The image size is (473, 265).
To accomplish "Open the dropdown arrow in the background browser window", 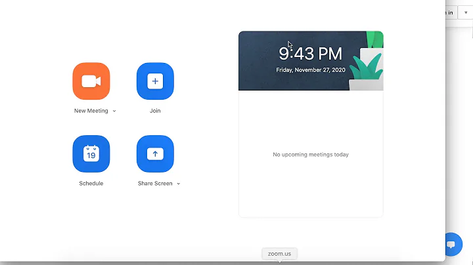I will [466, 12].
